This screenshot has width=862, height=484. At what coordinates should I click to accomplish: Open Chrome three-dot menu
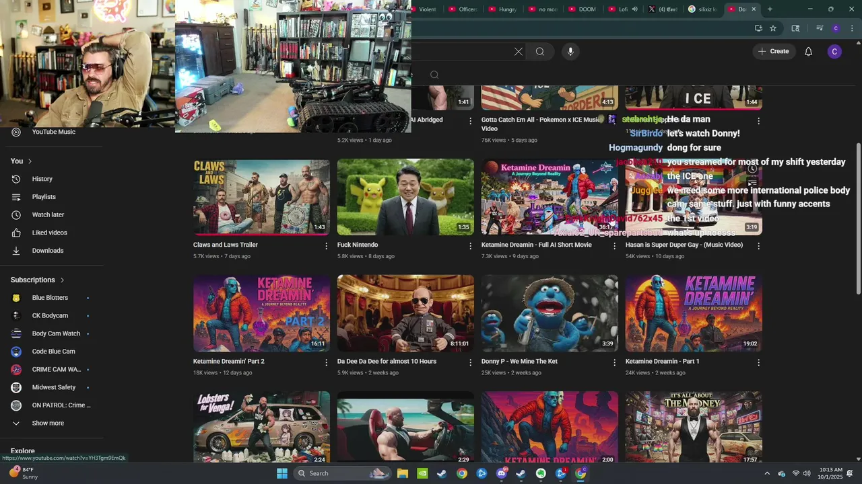click(x=852, y=28)
